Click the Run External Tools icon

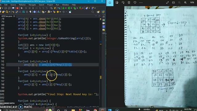point(81,8)
